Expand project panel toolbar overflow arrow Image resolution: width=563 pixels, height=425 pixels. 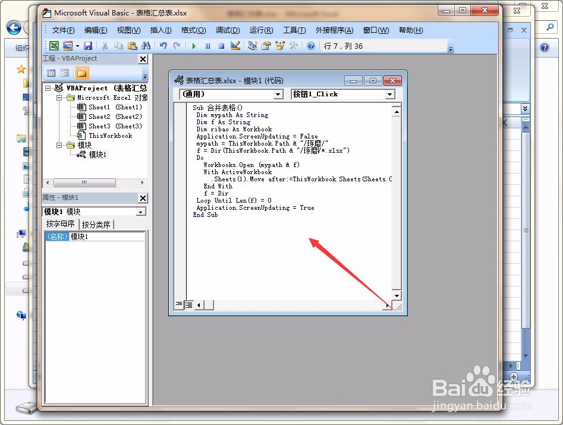[145, 76]
